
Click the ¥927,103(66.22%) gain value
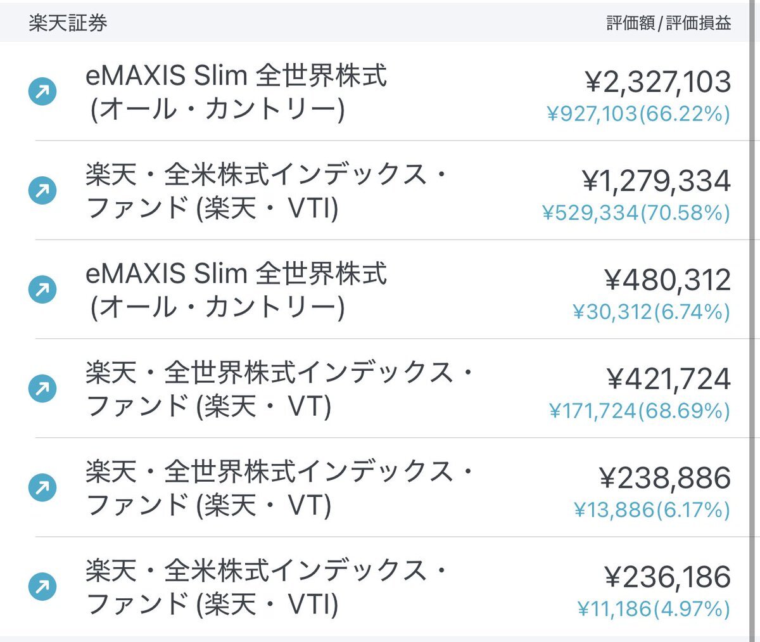coord(638,114)
